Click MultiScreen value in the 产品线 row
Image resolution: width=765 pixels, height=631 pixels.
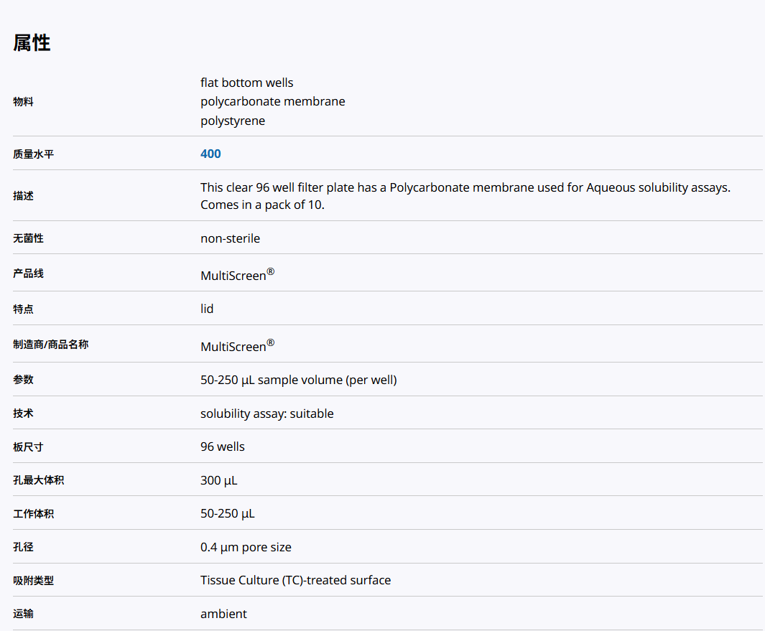point(233,275)
